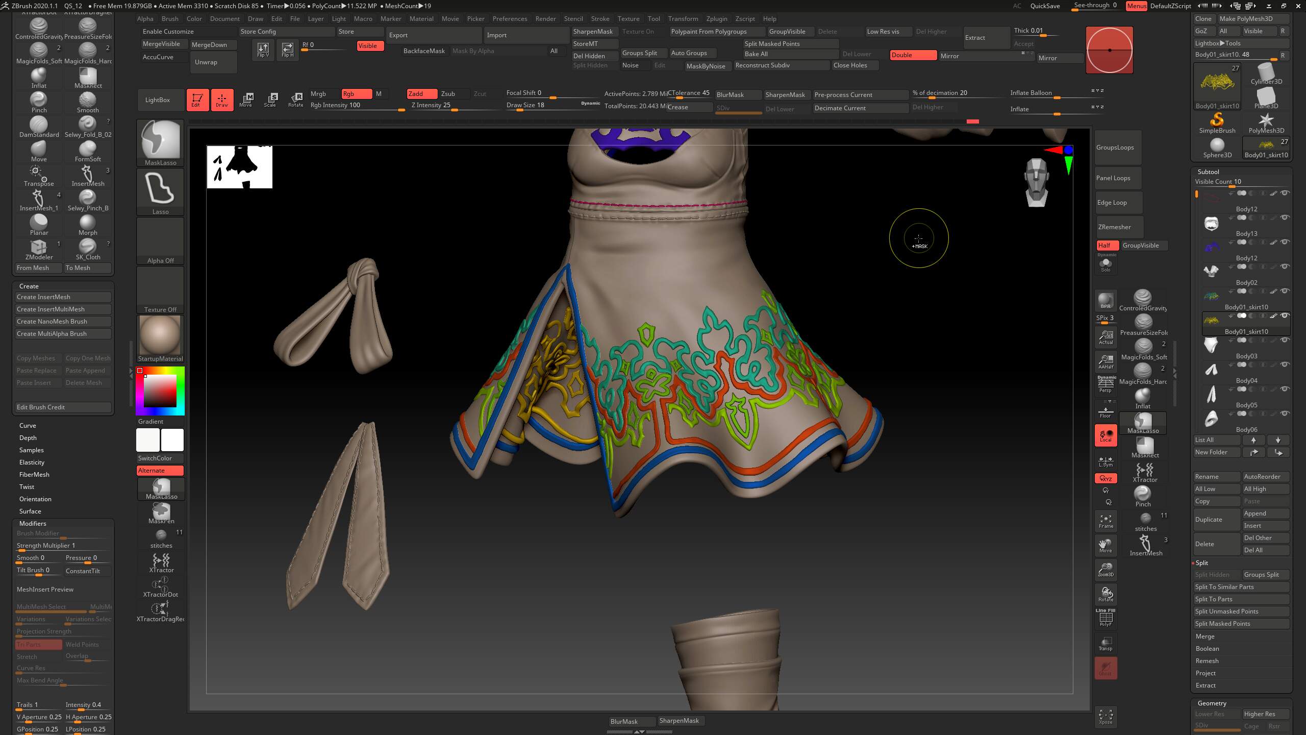Expand the Merge subtool section

point(1205,636)
